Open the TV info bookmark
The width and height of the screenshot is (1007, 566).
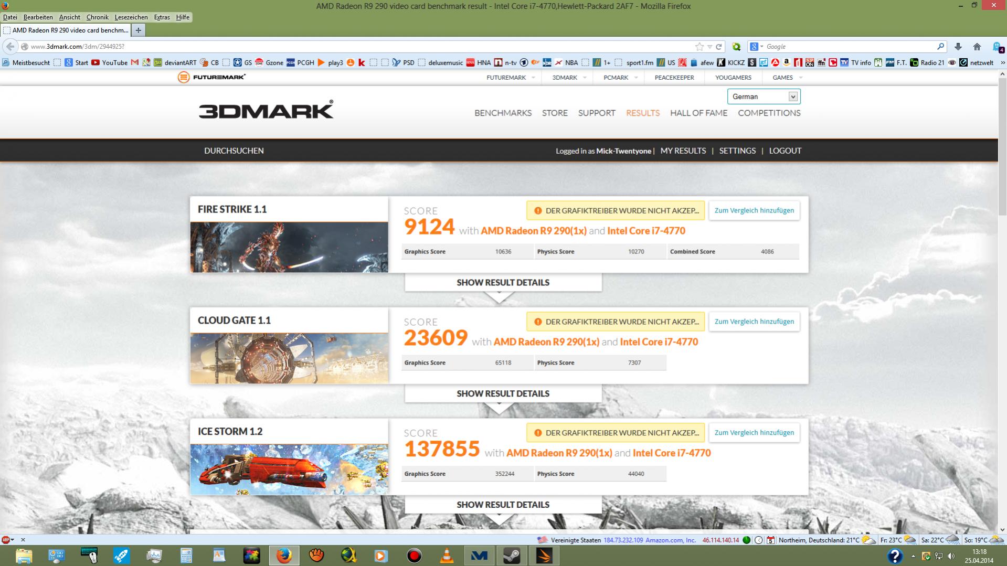point(855,62)
